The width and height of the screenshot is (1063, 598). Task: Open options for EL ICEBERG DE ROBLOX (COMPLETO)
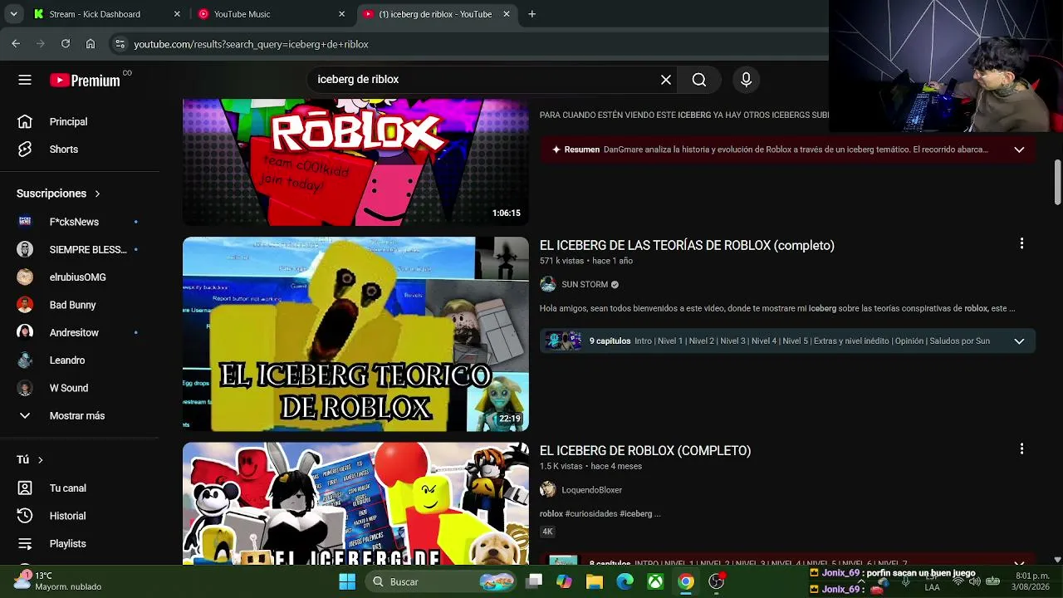pyautogui.click(x=1021, y=448)
